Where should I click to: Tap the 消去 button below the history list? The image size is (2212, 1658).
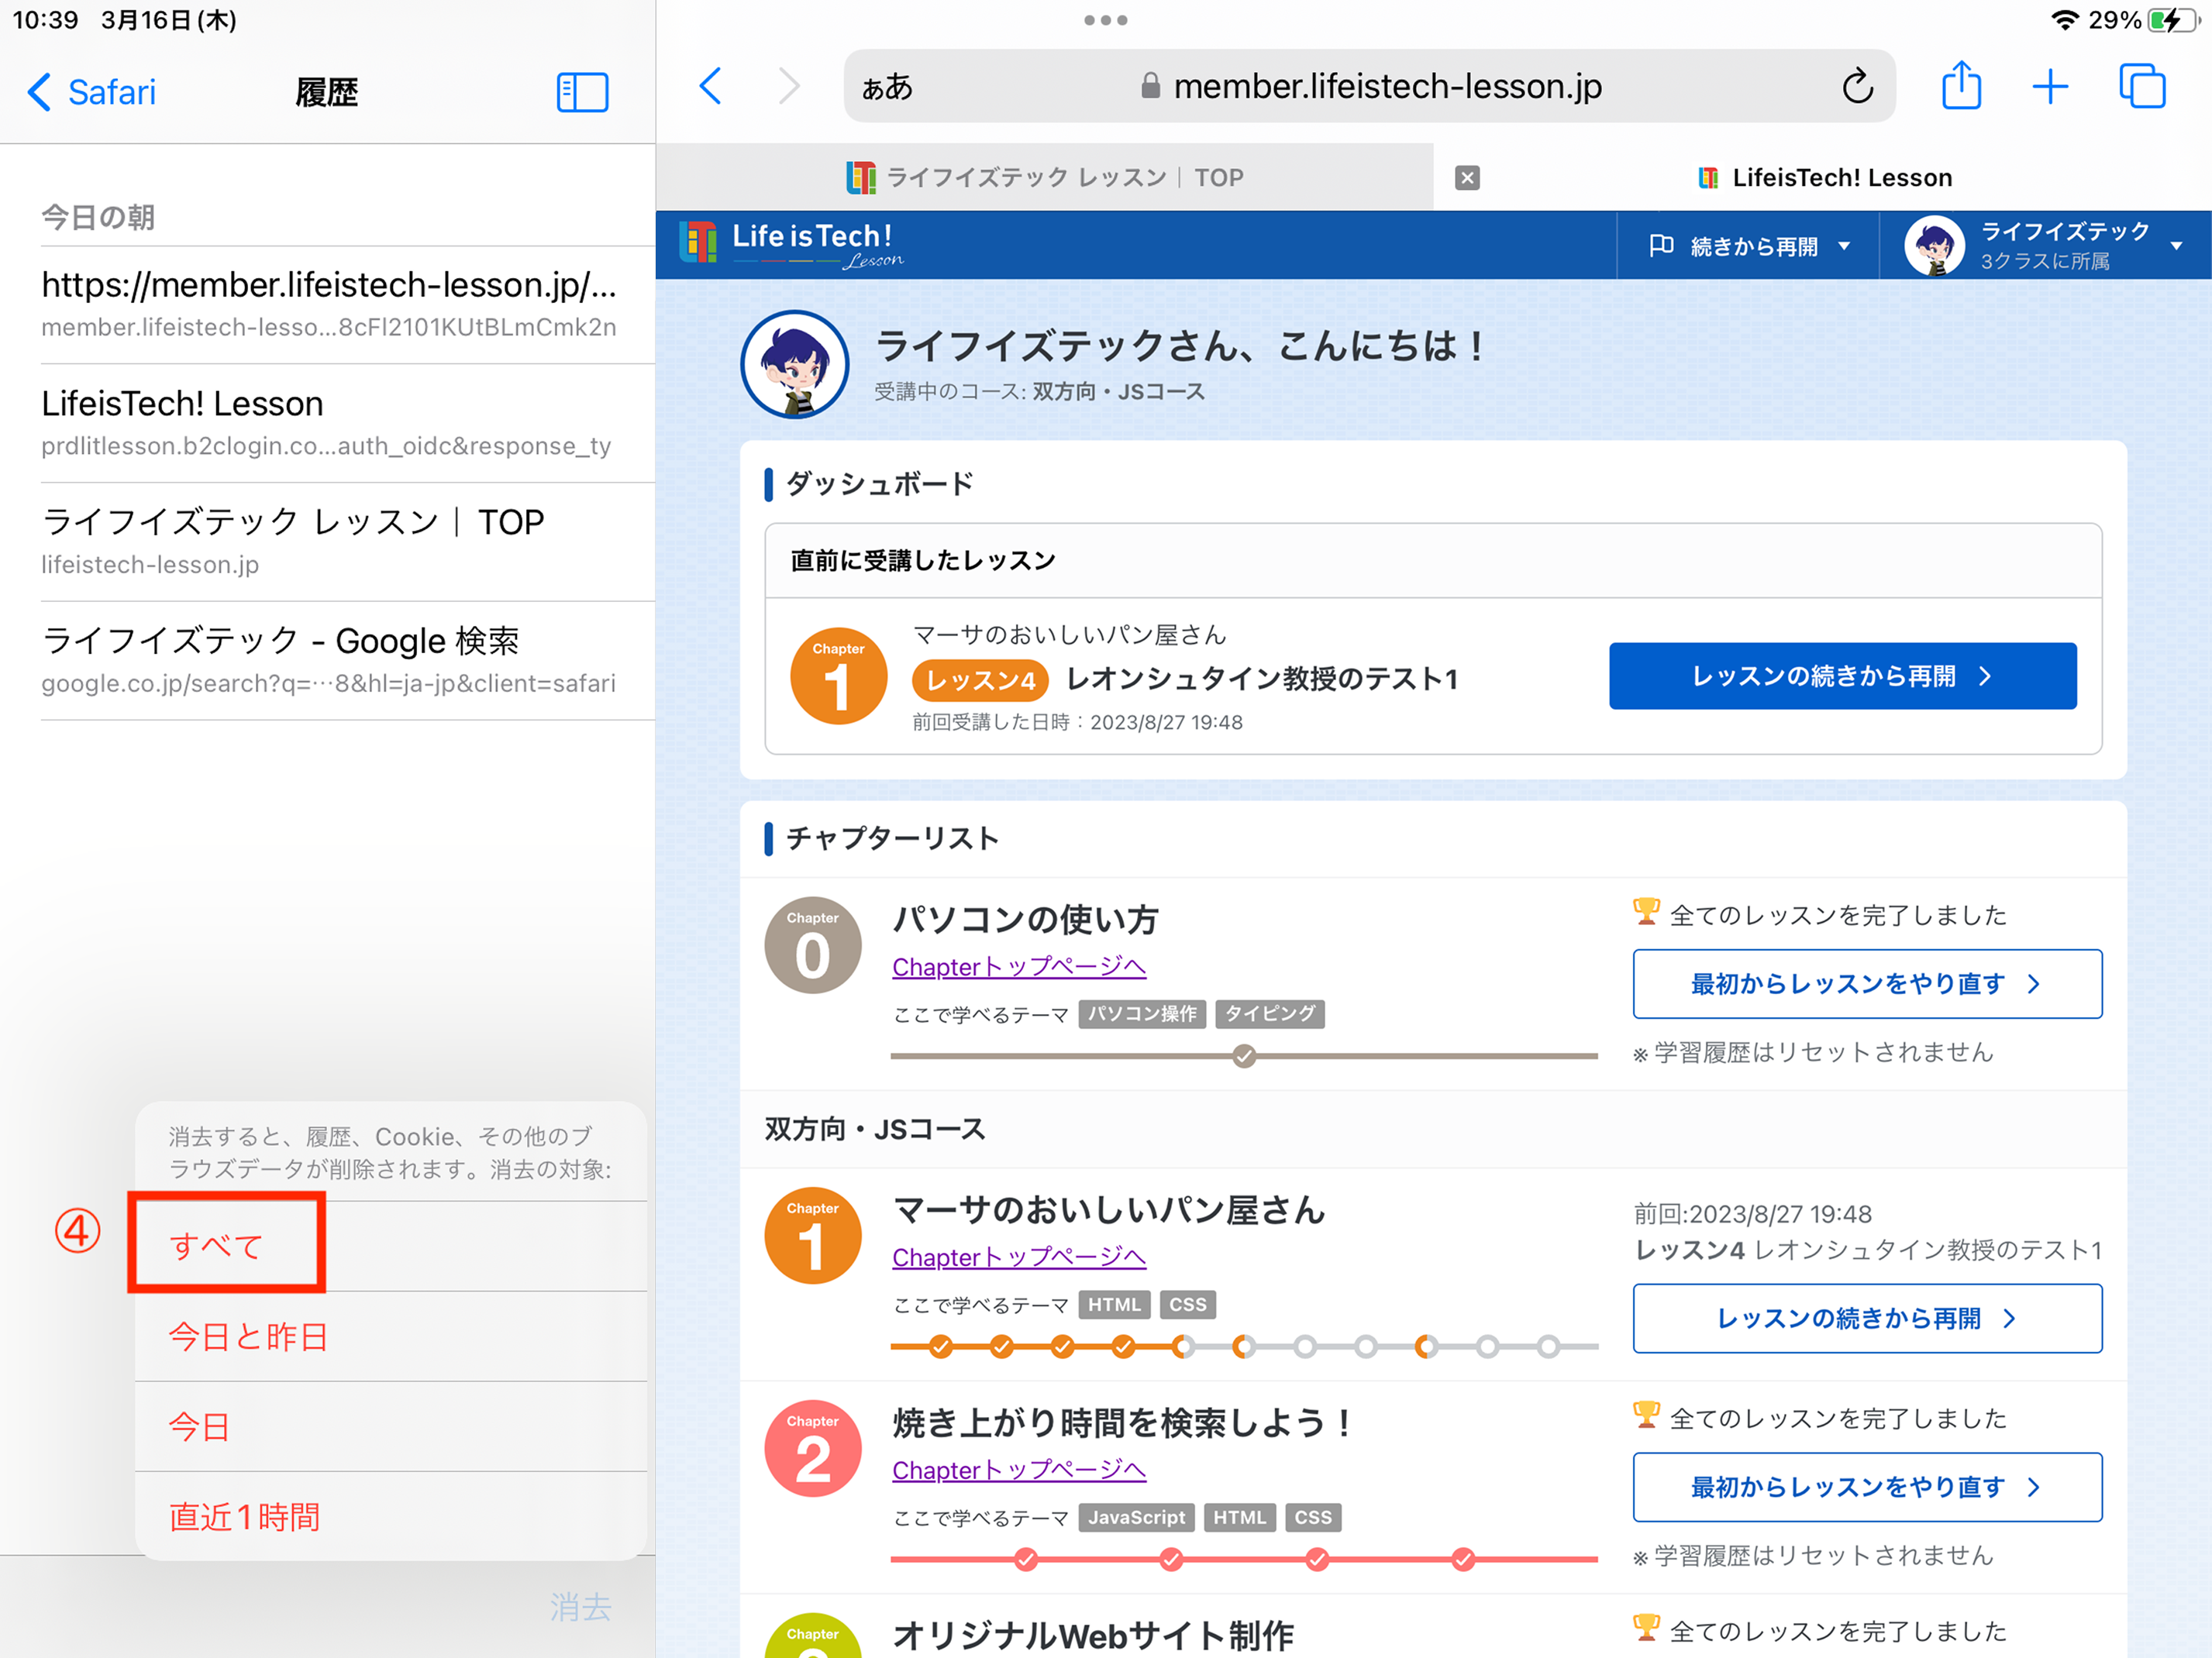(x=580, y=1606)
